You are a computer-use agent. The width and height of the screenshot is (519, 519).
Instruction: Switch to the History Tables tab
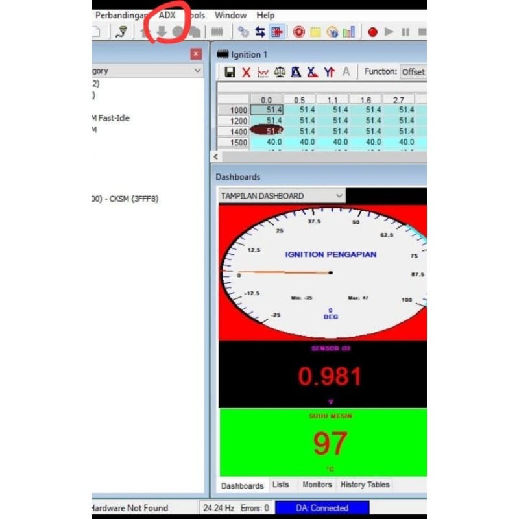pos(365,484)
